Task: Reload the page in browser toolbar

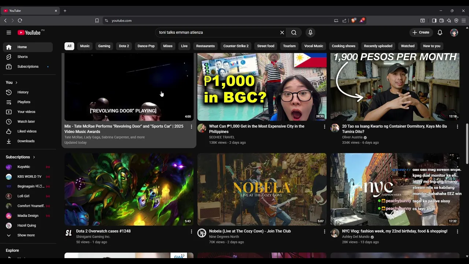Action: coord(20,21)
